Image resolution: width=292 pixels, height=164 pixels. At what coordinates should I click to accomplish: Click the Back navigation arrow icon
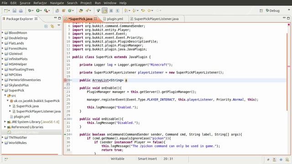tap(149, 10)
